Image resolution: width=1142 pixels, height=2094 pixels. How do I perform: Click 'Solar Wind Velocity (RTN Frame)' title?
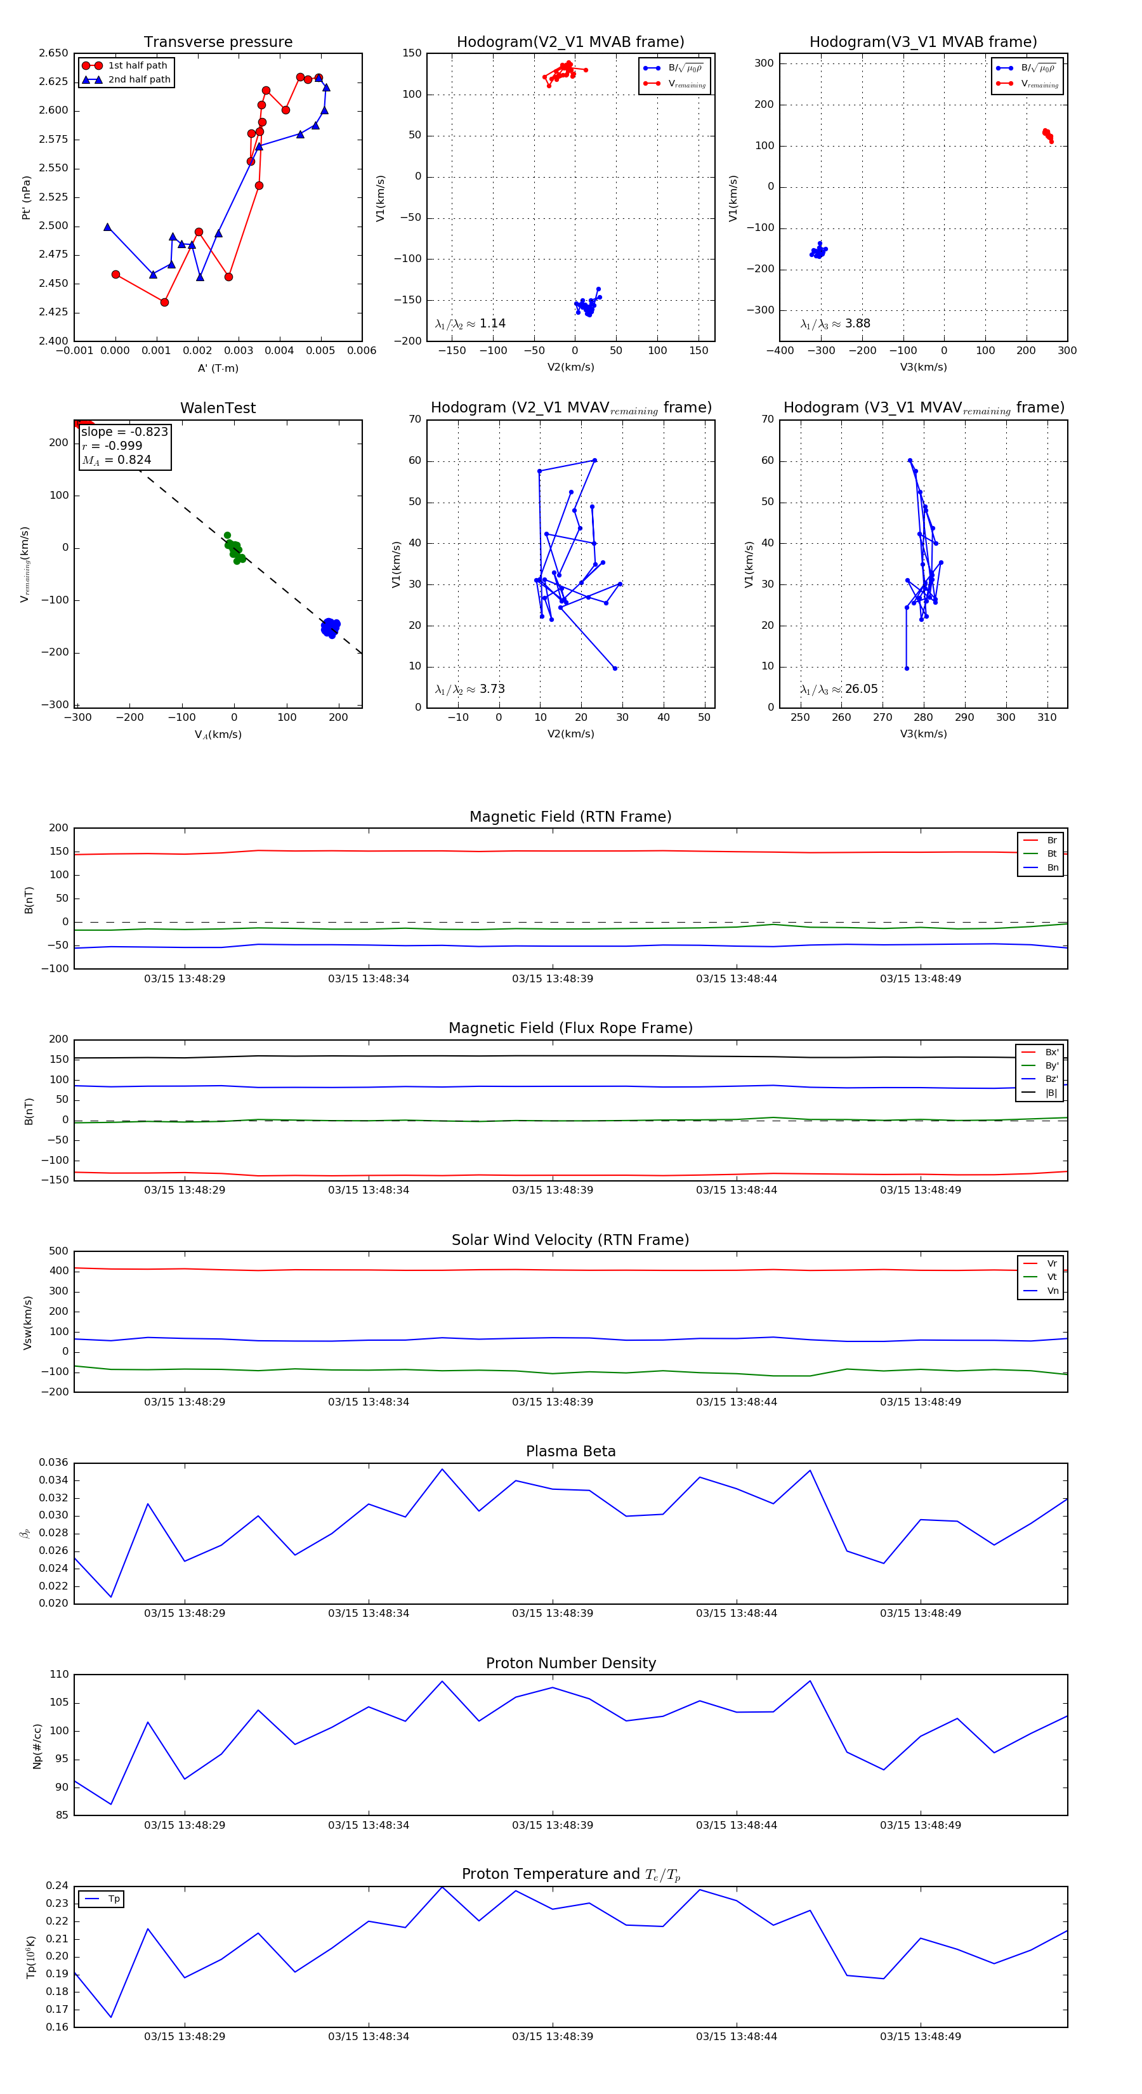[x=570, y=1240]
